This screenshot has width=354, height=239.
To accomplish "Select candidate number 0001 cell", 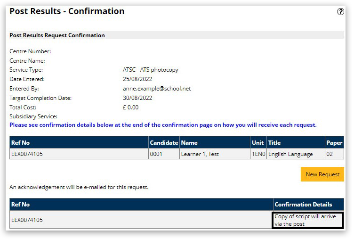I will click(156, 154).
